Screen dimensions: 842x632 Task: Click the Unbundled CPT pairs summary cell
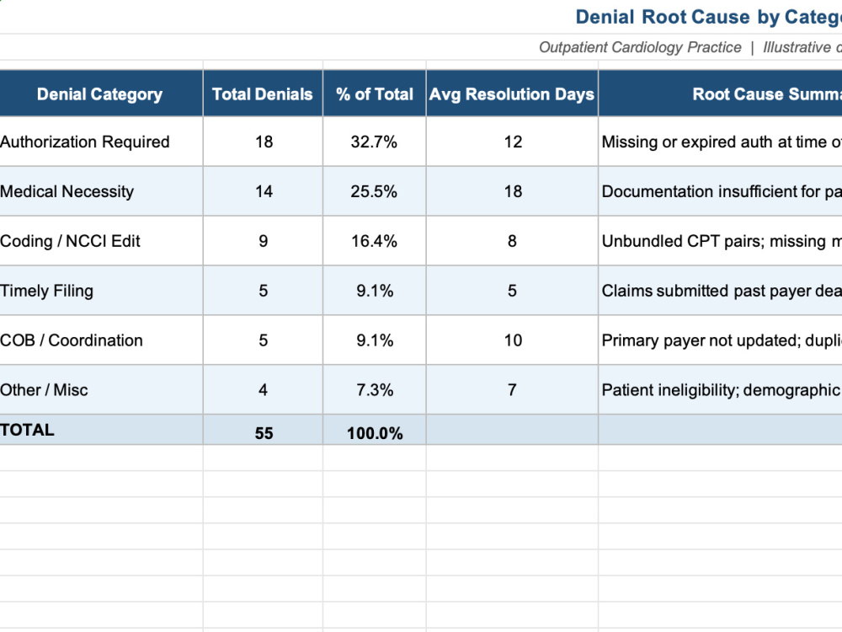pyautogui.click(x=720, y=241)
